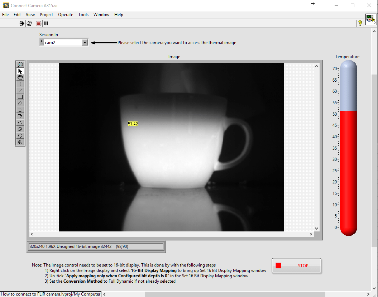
Task: Click the red Abort Execution icon
Action: (38, 23)
